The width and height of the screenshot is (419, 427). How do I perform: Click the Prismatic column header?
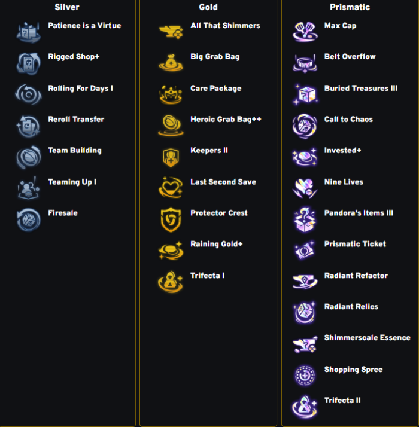[350, 7]
